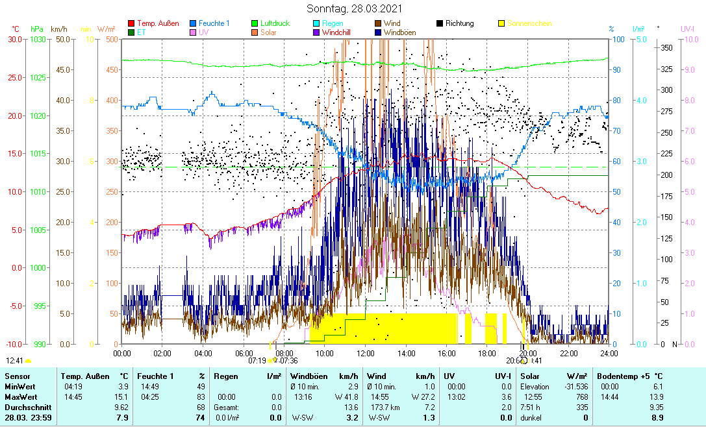Image resolution: width=706 pixels, height=427 pixels.
Task: Click the yellow Sonnenschein legend square
Action: (501, 23)
